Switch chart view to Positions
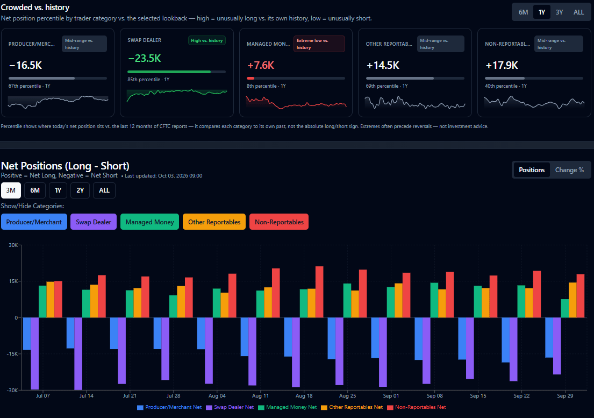The height and width of the screenshot is (418, 594). [x=532, y=170]
